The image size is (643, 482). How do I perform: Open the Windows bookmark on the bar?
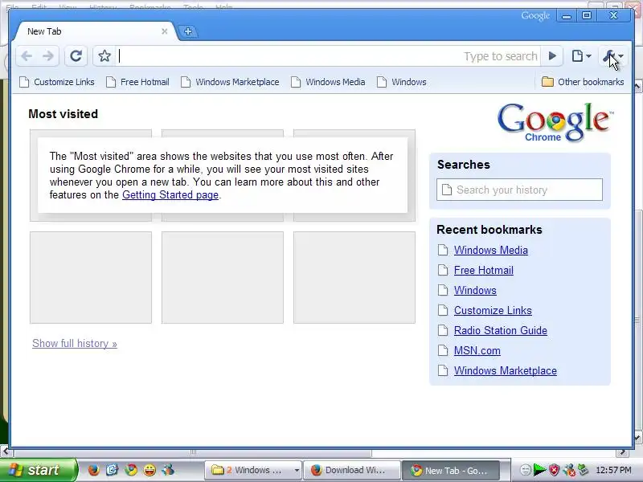click(402, 82)
